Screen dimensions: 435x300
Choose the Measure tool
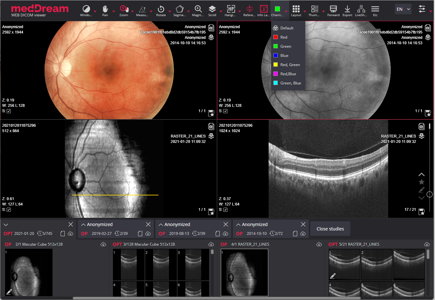point(142,10)
